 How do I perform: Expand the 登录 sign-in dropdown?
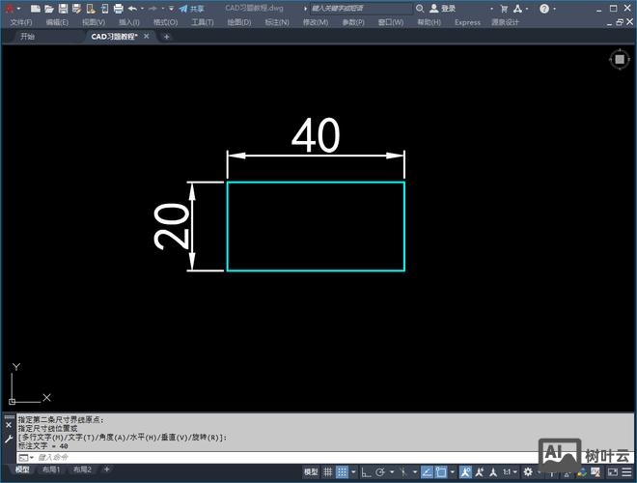coord(448,8)
